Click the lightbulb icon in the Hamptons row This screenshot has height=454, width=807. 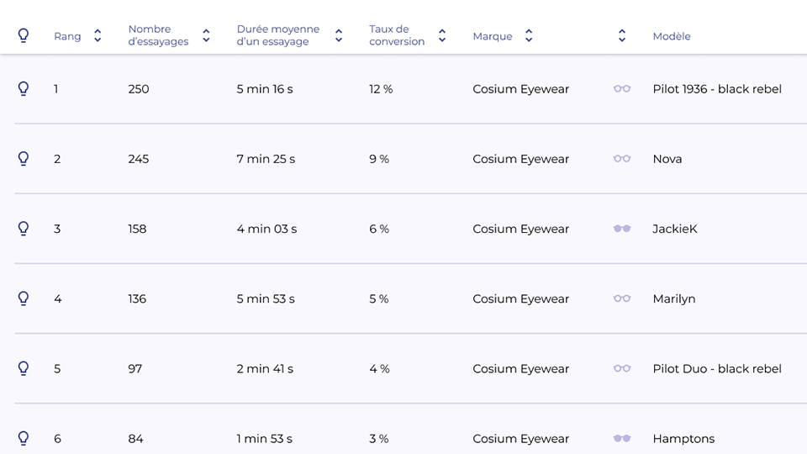[x=24, y=439]
